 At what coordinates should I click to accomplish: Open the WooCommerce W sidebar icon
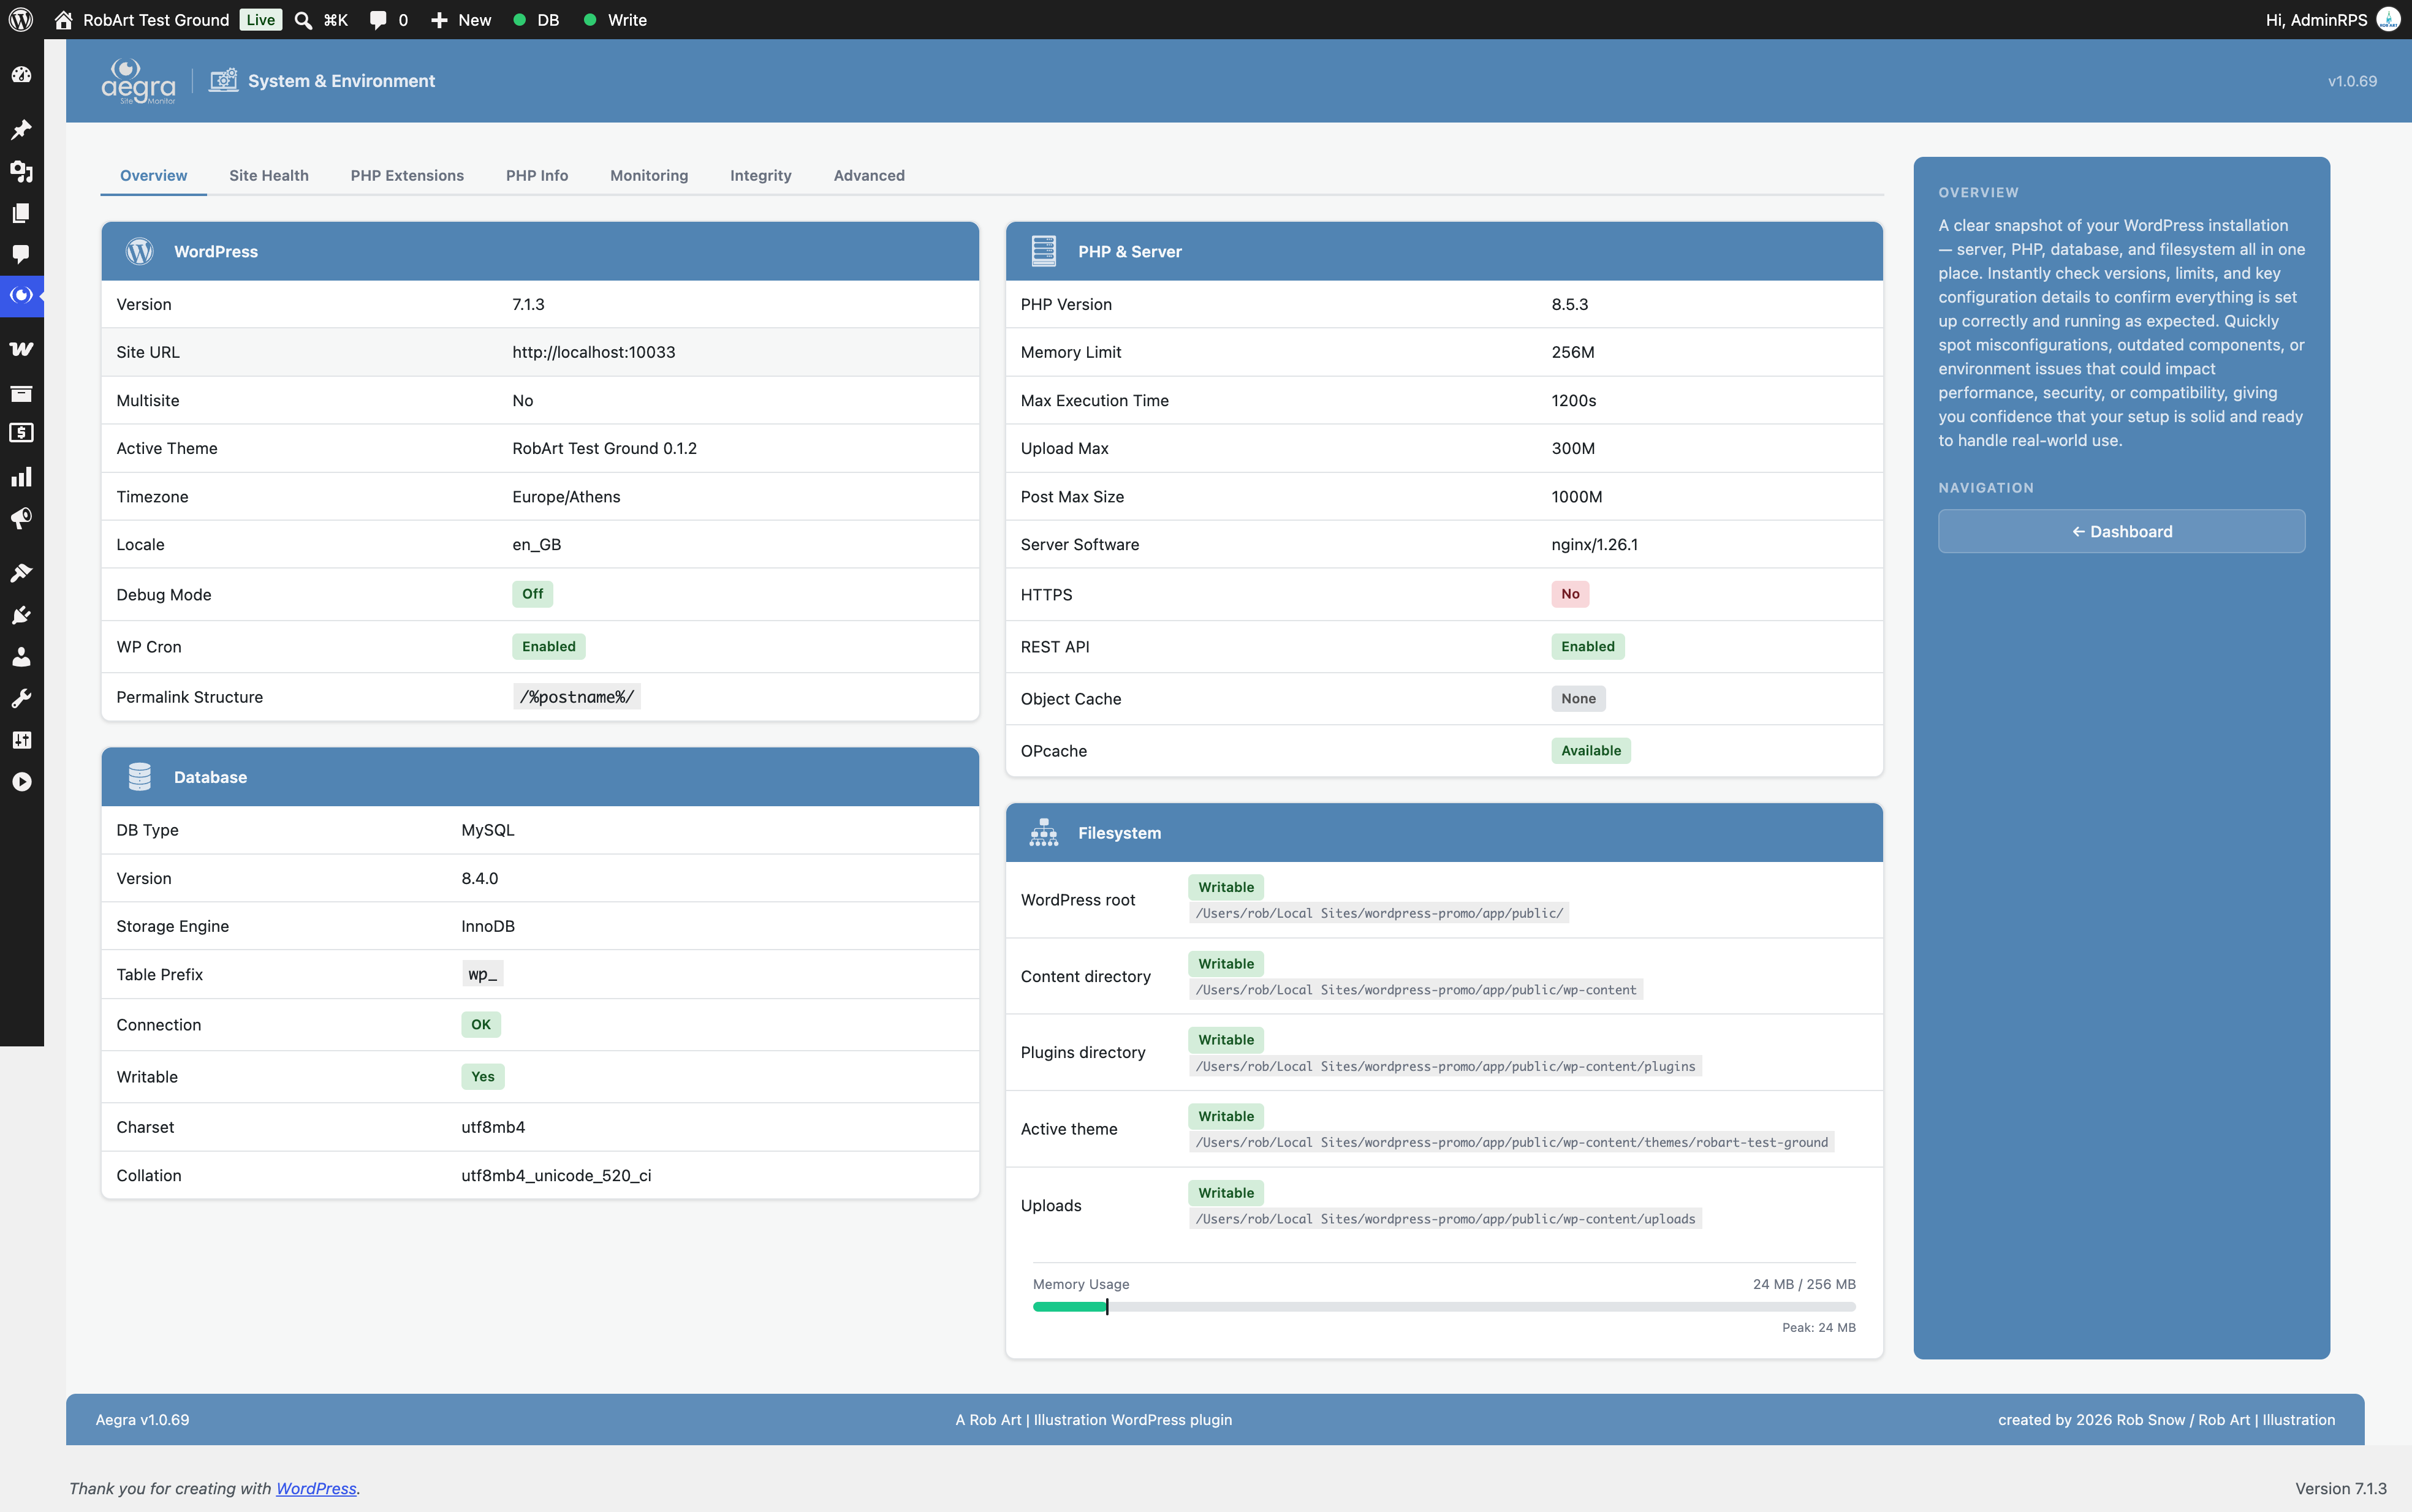tap(21, 349)
